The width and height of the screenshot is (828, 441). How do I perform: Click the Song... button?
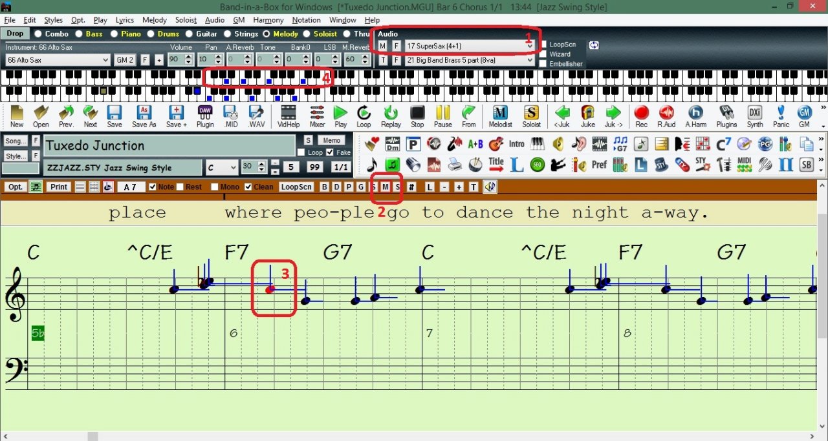15,141
